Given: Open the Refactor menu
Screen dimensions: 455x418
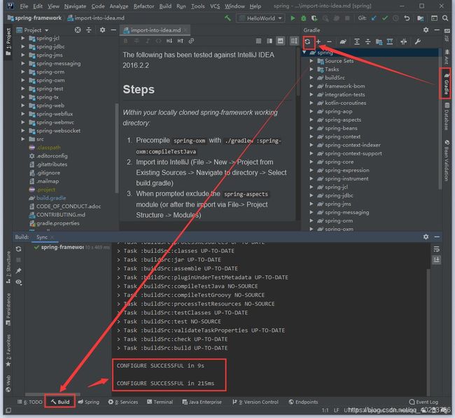Looking at the screenshot, I should pyautogui.click(x=143, y=6).
